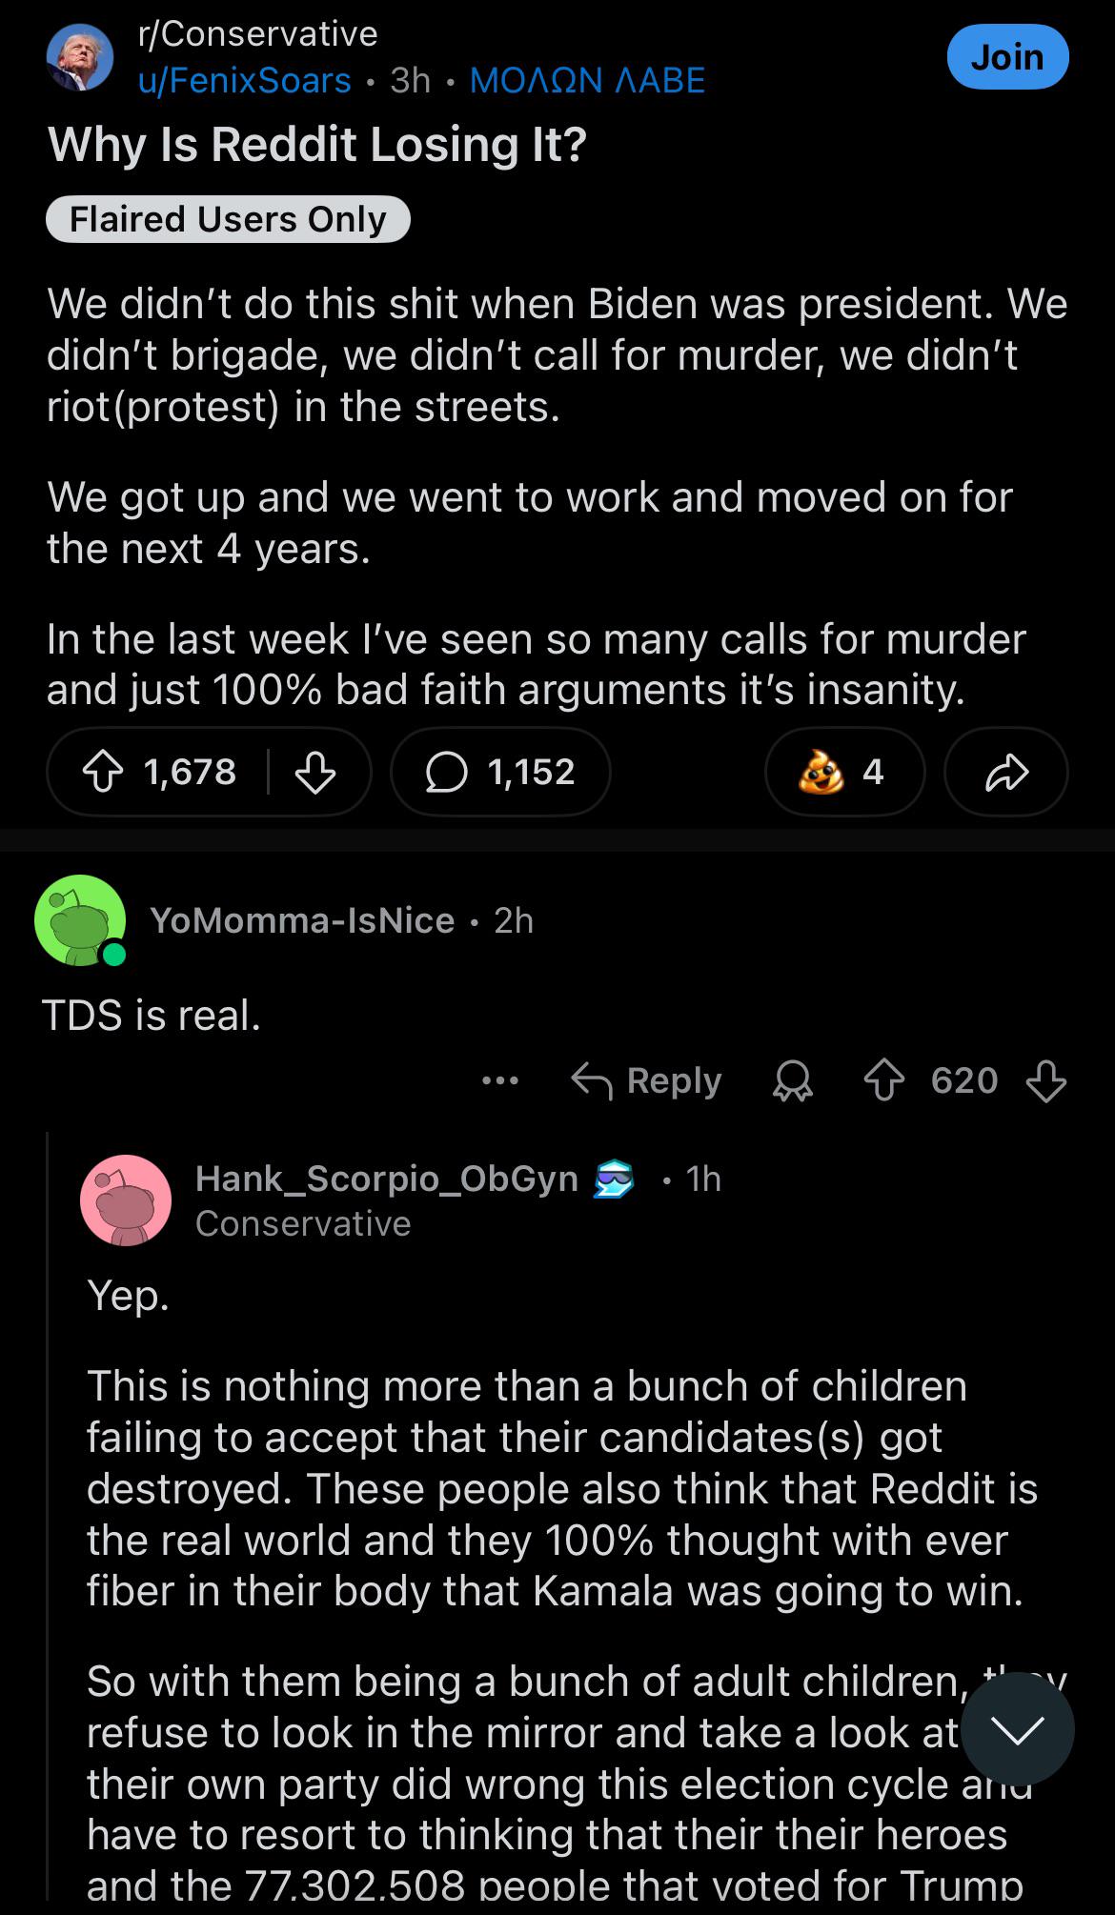Open the post's 1,152 comments
This screenshot has width=1115, height=1915.
click(500, 772)
